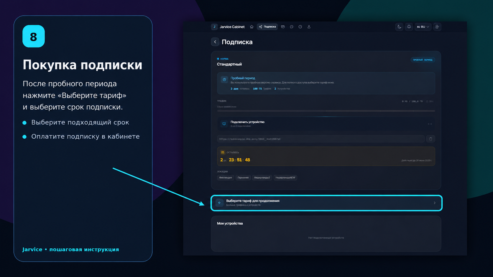Click the НОРМА status label
This screenshot has width=493, height=277.
click(x=224, y=59)
